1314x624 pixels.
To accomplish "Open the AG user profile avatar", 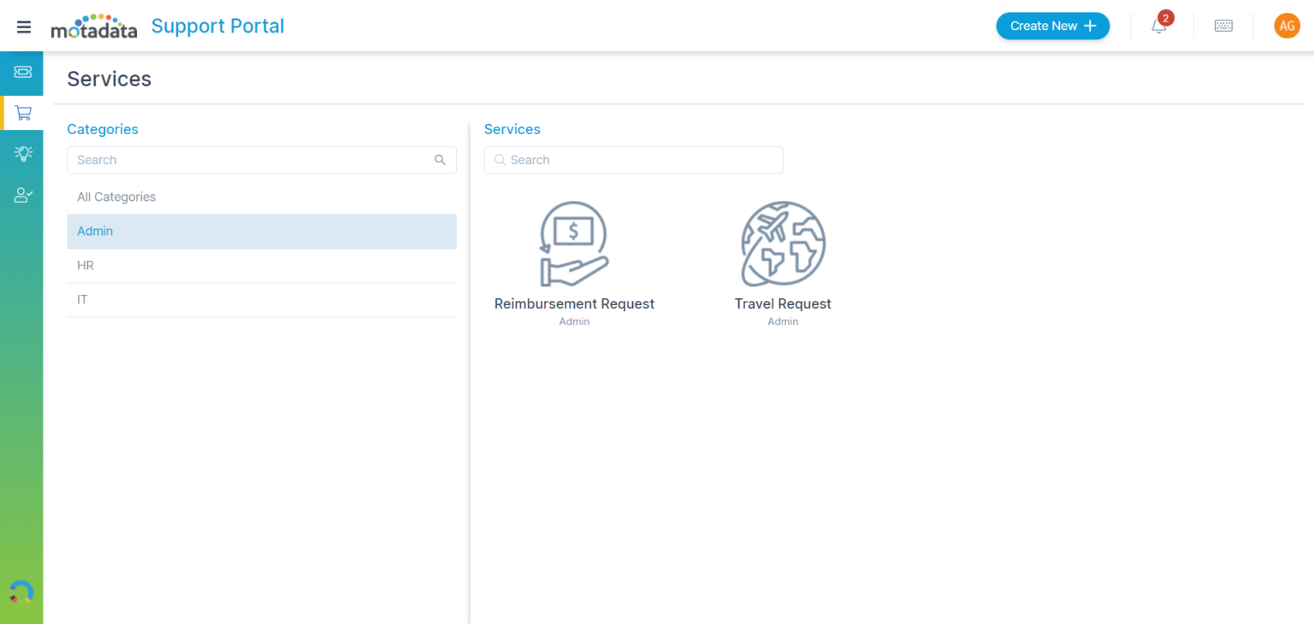I will (x=1287, y=26).
